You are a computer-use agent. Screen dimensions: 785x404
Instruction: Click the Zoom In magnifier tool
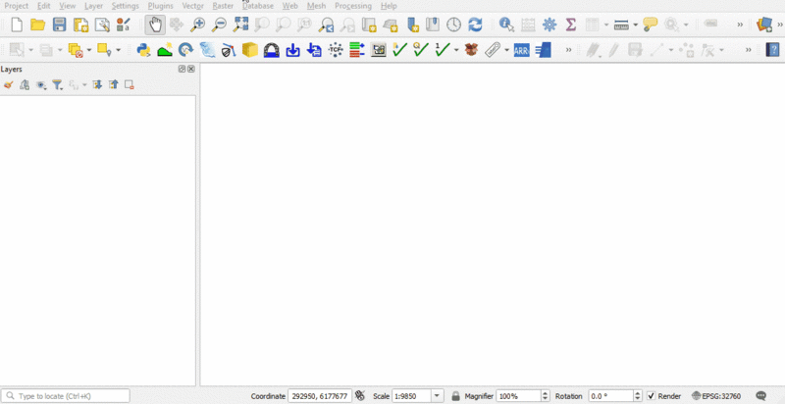coord(197,25)
